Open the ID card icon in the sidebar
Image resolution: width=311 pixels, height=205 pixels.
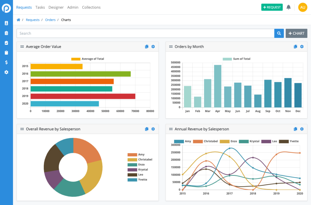(6, 23)
